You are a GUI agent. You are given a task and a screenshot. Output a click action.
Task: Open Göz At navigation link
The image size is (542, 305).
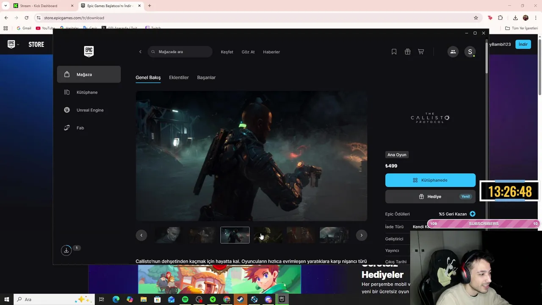click(x=248, y=52)
